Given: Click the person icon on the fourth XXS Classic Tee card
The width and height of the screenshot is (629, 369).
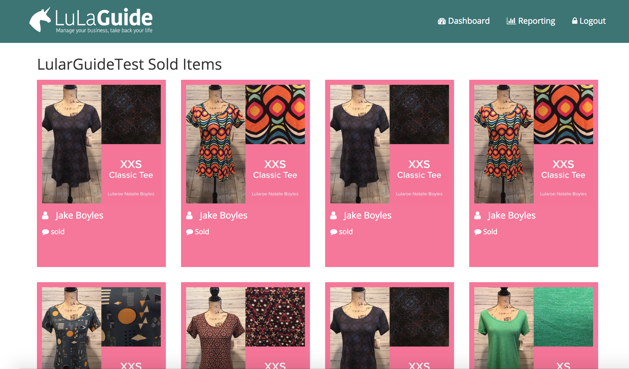Looking at the screenshot, I should click(478, 215).
